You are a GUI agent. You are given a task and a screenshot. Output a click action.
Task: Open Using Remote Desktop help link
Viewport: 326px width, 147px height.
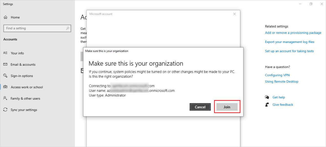pyautogui.click(x=281, y=82)
